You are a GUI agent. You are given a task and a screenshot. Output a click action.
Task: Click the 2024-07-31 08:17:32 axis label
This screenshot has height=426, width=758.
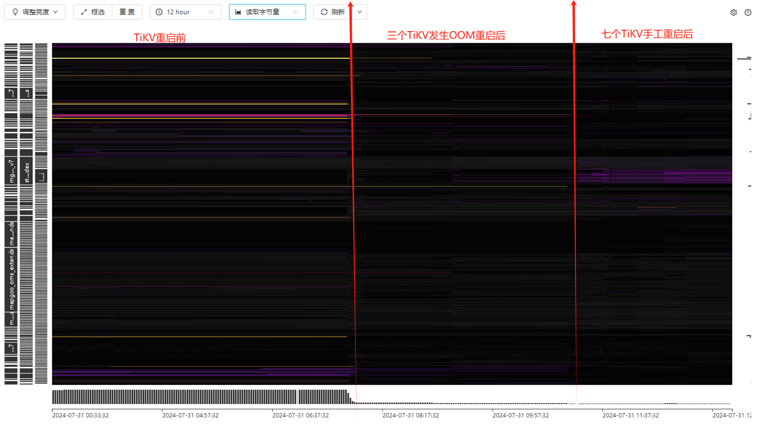coord(410,415)
